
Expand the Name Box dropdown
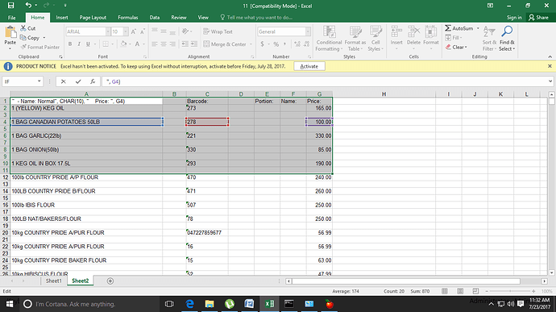point(39,81)
